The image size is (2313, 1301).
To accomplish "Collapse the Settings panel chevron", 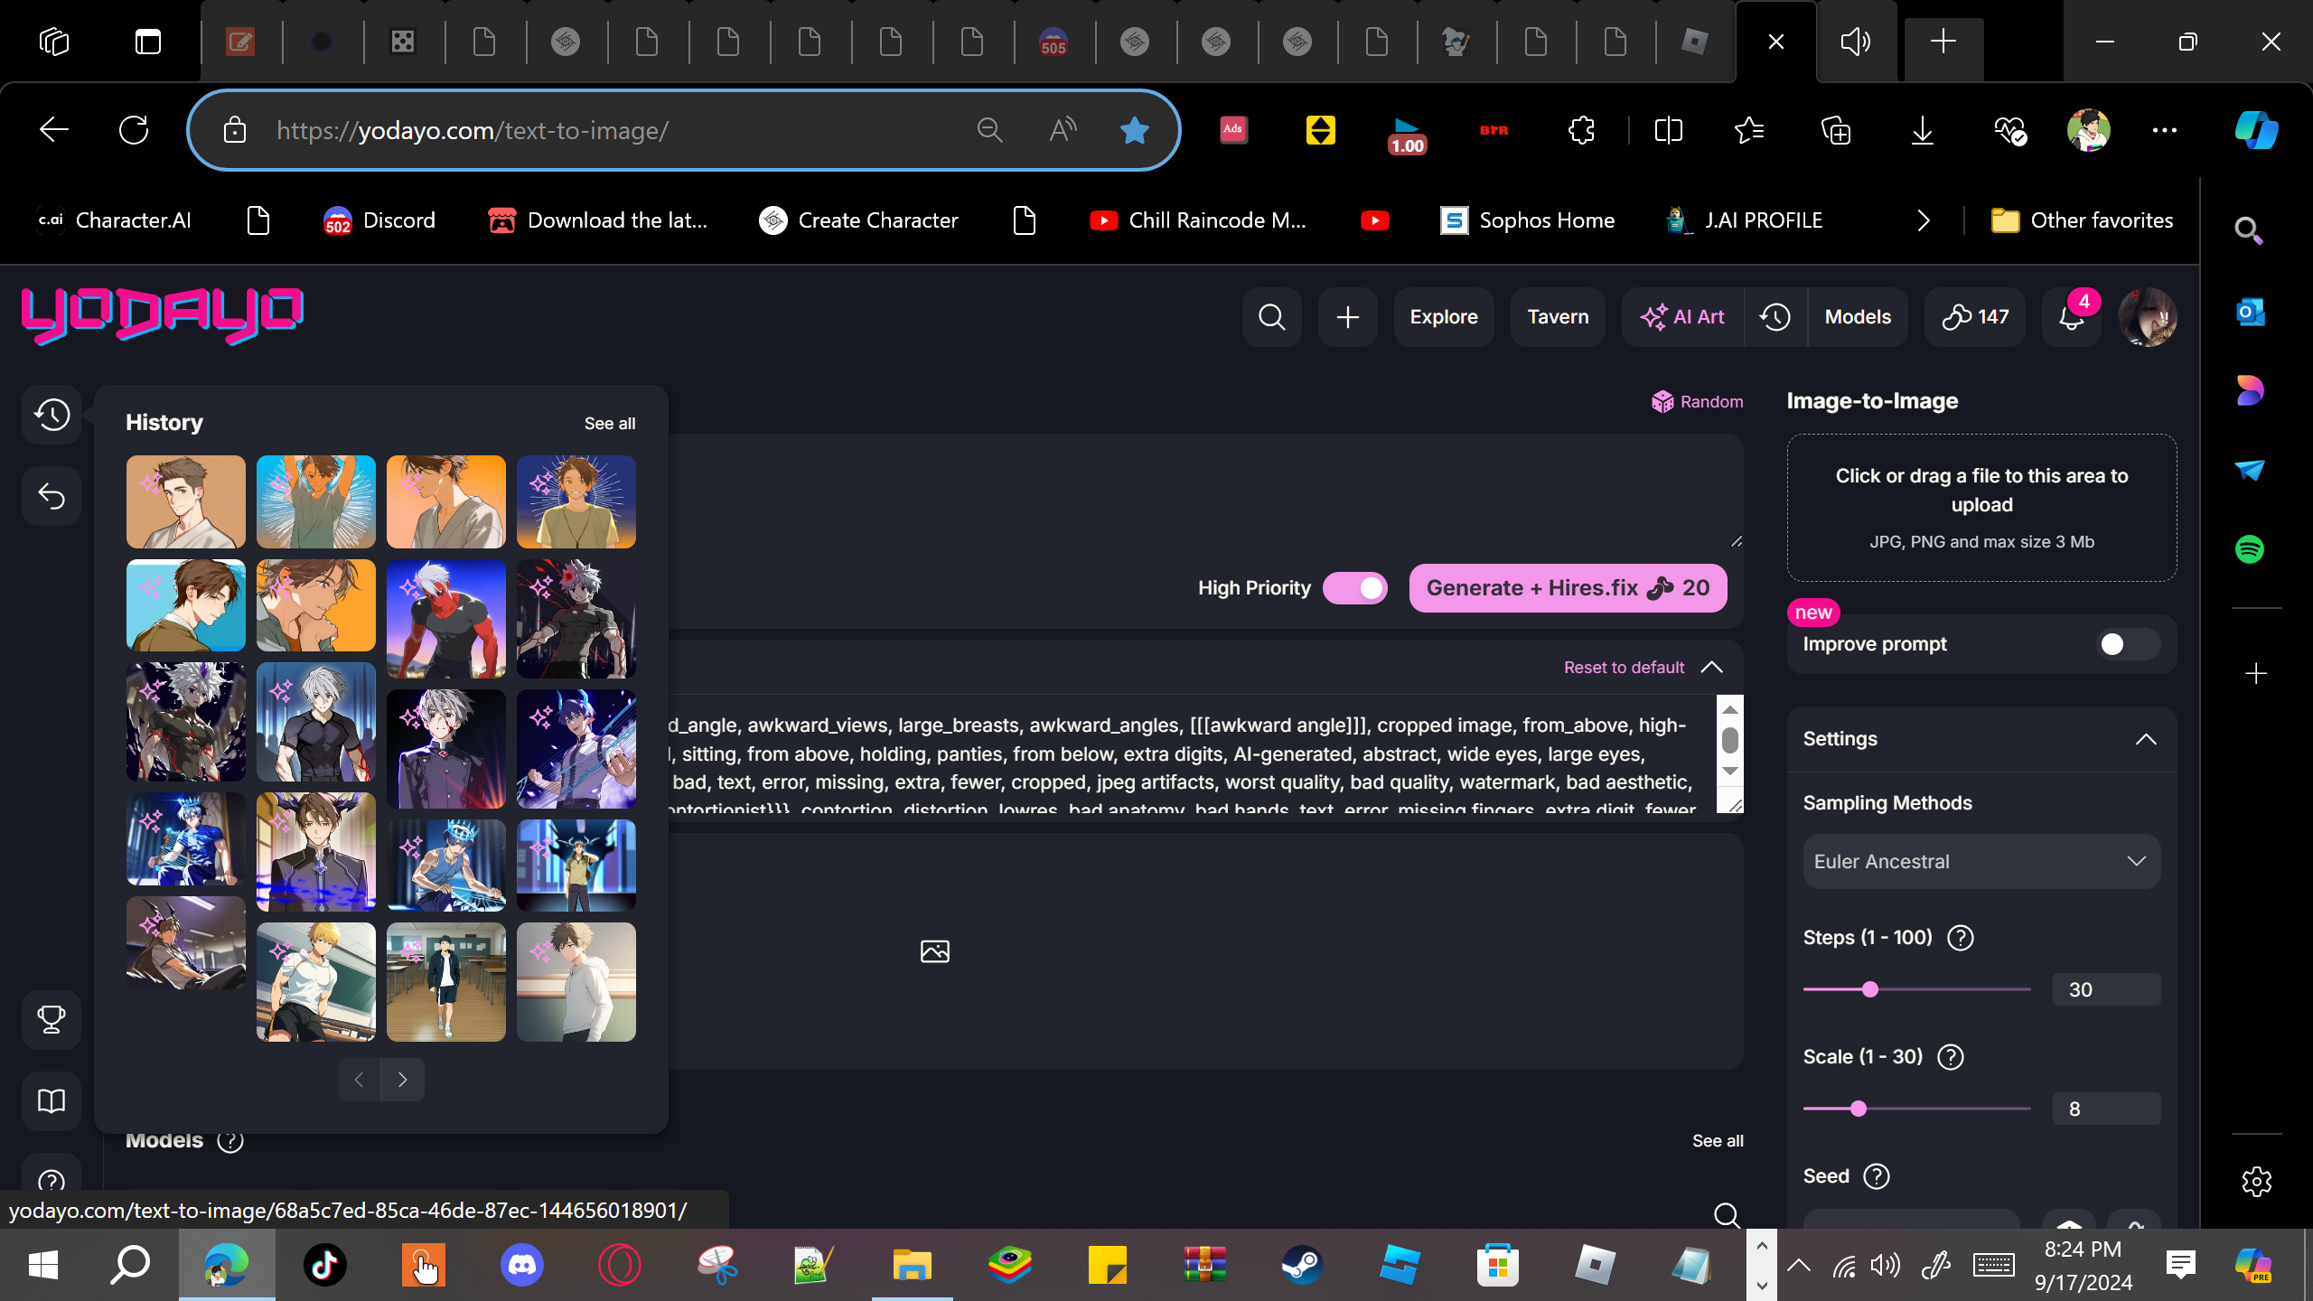I will 2145,739.
